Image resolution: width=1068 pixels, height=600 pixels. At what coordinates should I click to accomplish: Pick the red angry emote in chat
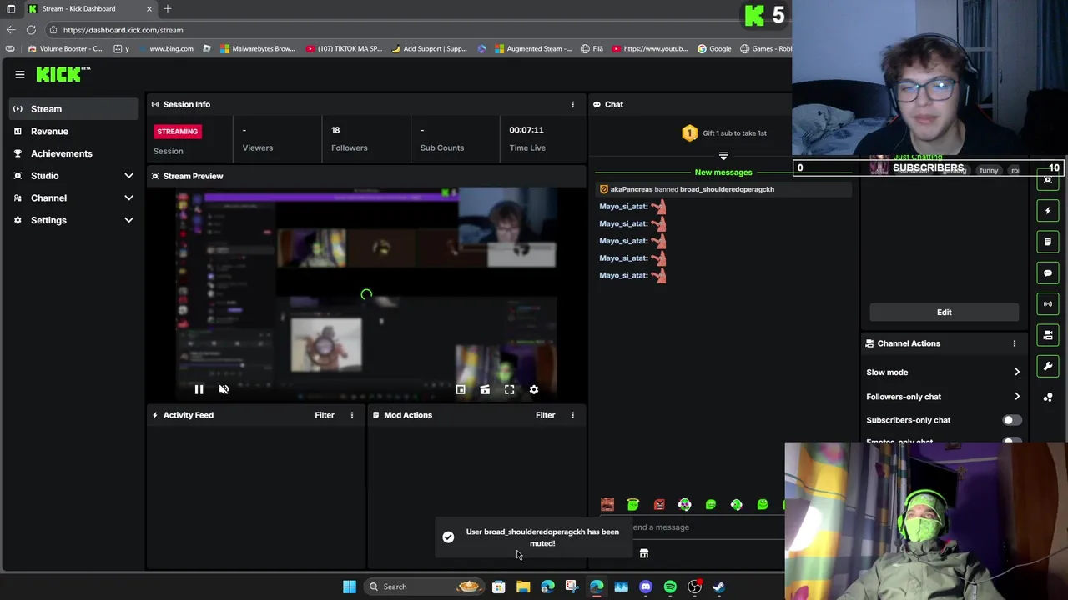(x=659, y=504)
